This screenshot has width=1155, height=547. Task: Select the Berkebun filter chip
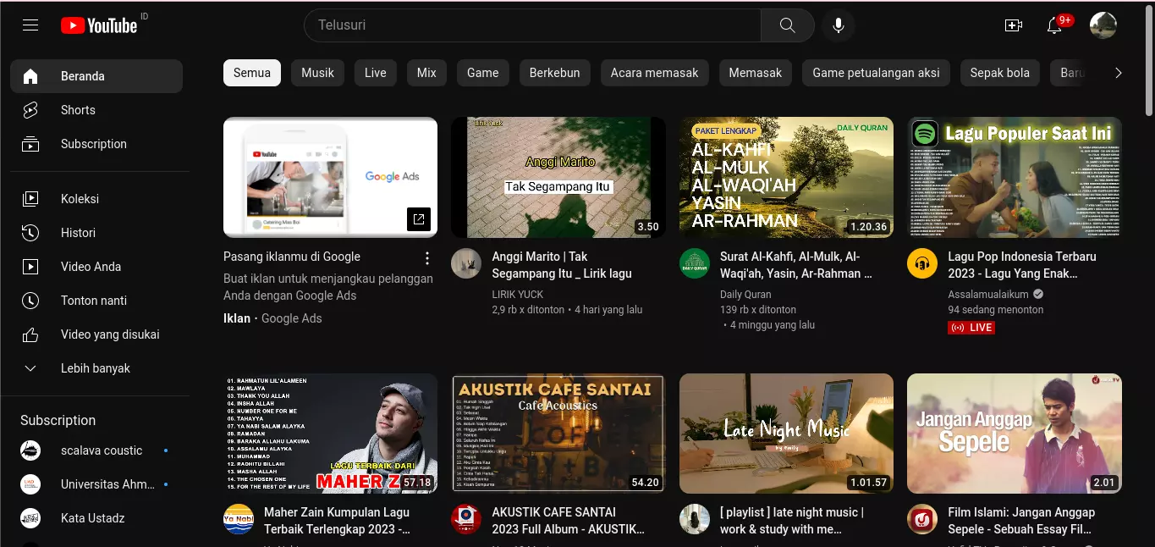click(x=554, y=73)
